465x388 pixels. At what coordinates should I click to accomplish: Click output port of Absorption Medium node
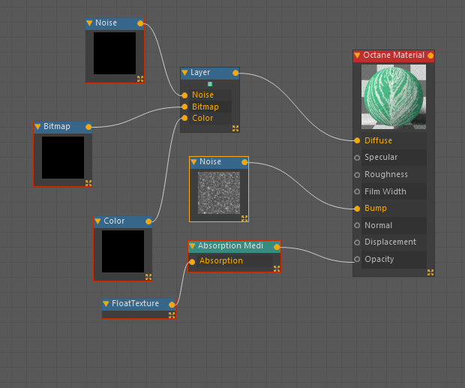coord(277,247)
